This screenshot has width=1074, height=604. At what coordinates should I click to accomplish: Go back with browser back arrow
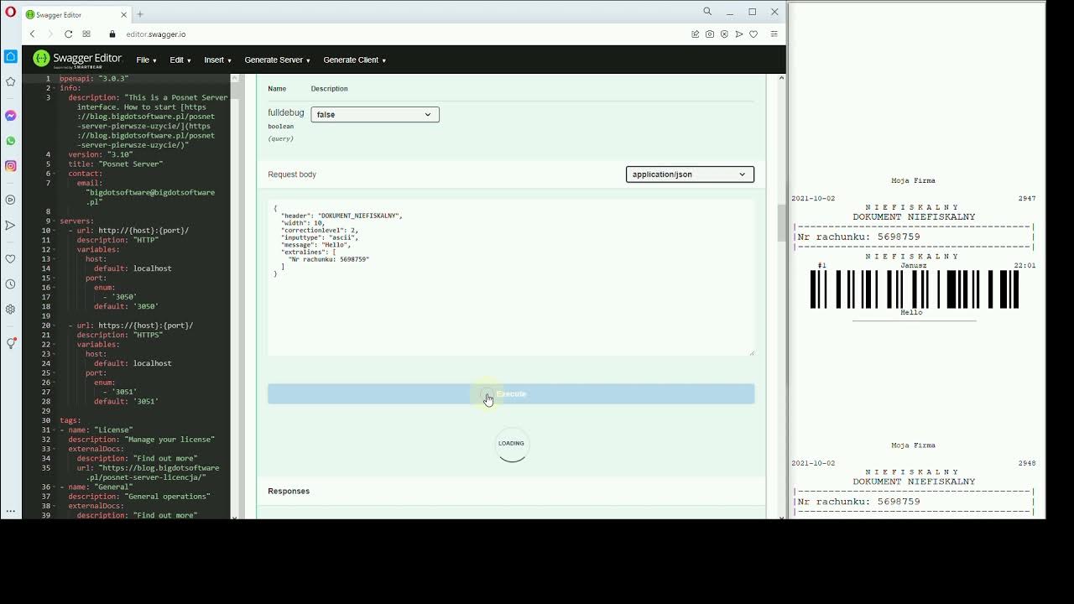[x=32, y=34]
